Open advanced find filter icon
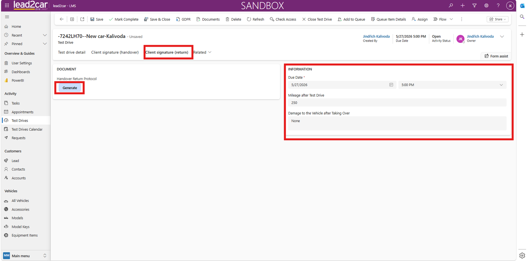The width and height of the screenshot is (528, 261). point(475,6)
